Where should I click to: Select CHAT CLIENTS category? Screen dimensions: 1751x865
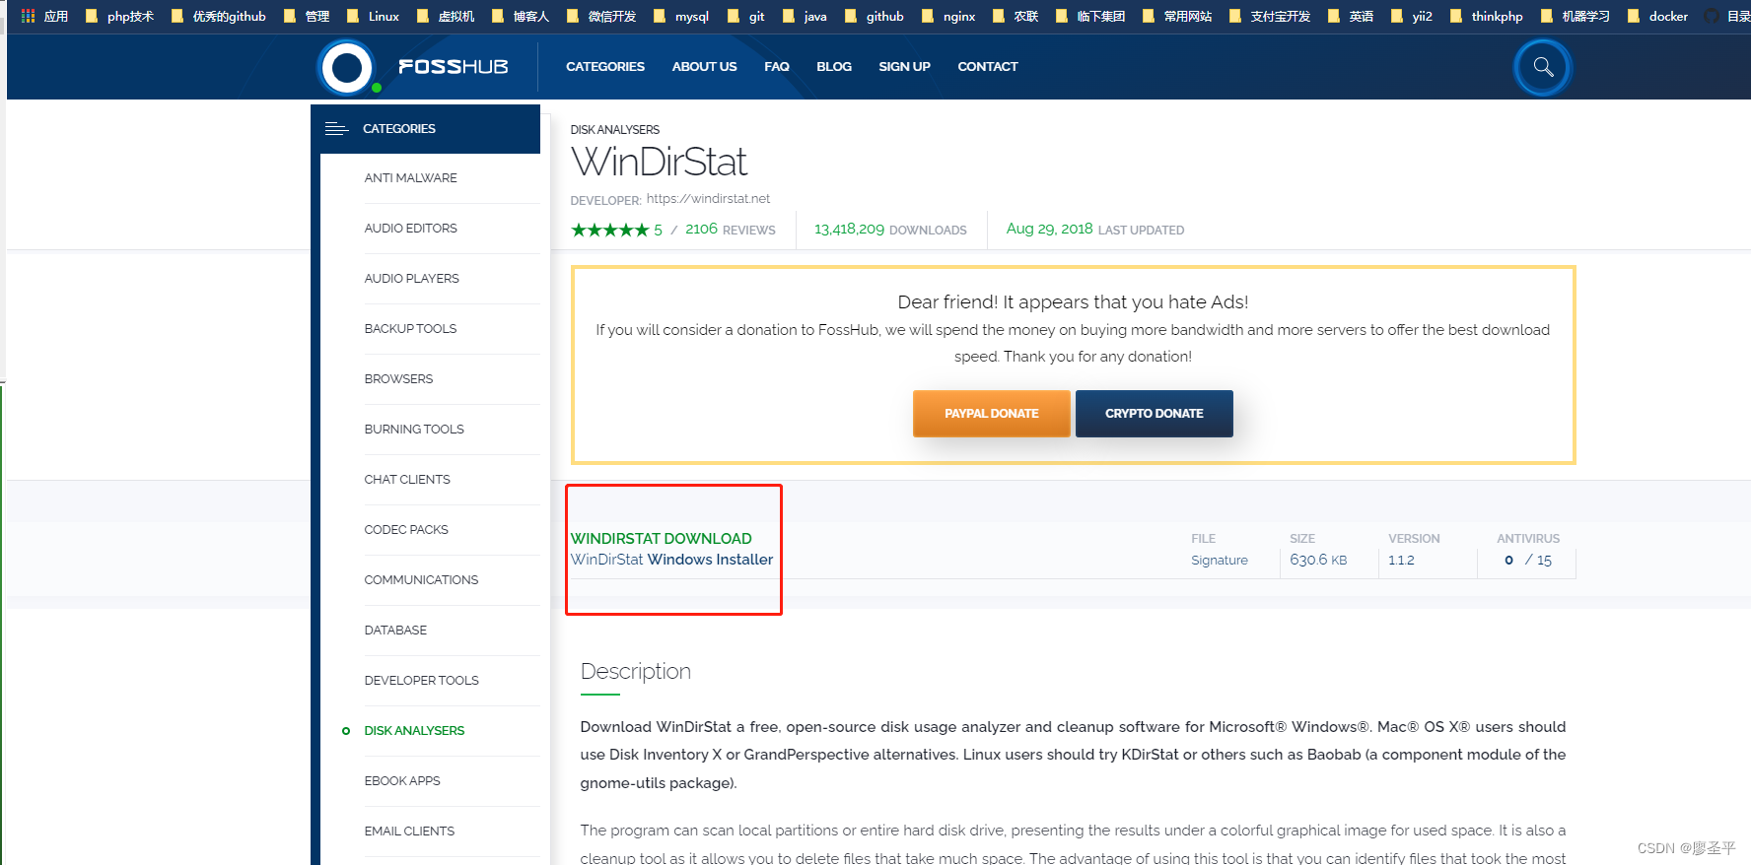tap(407, 480)
